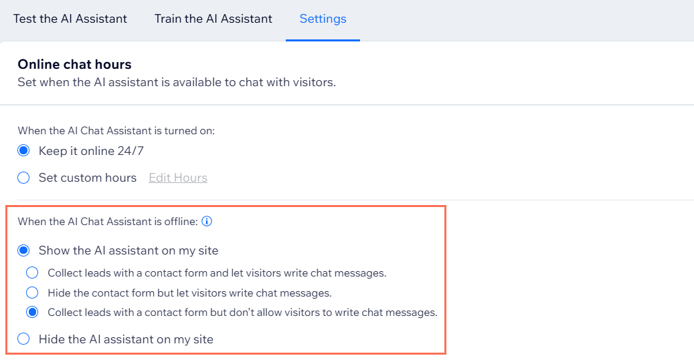Select the Settings tab

[x=323, y=19]
